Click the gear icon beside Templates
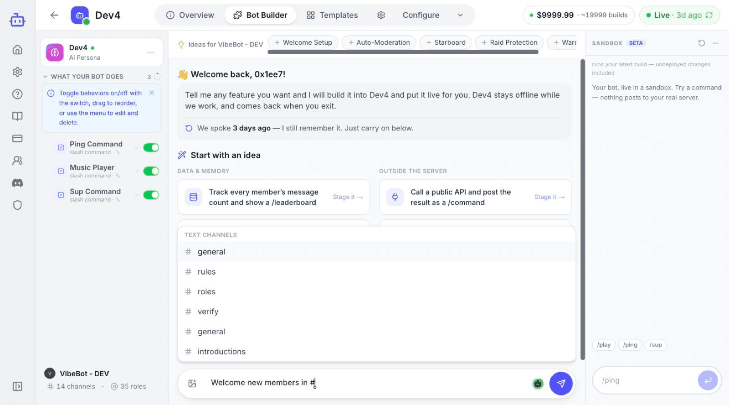The image size is (729, 405). pyautogui.click(x=381, y=15)
